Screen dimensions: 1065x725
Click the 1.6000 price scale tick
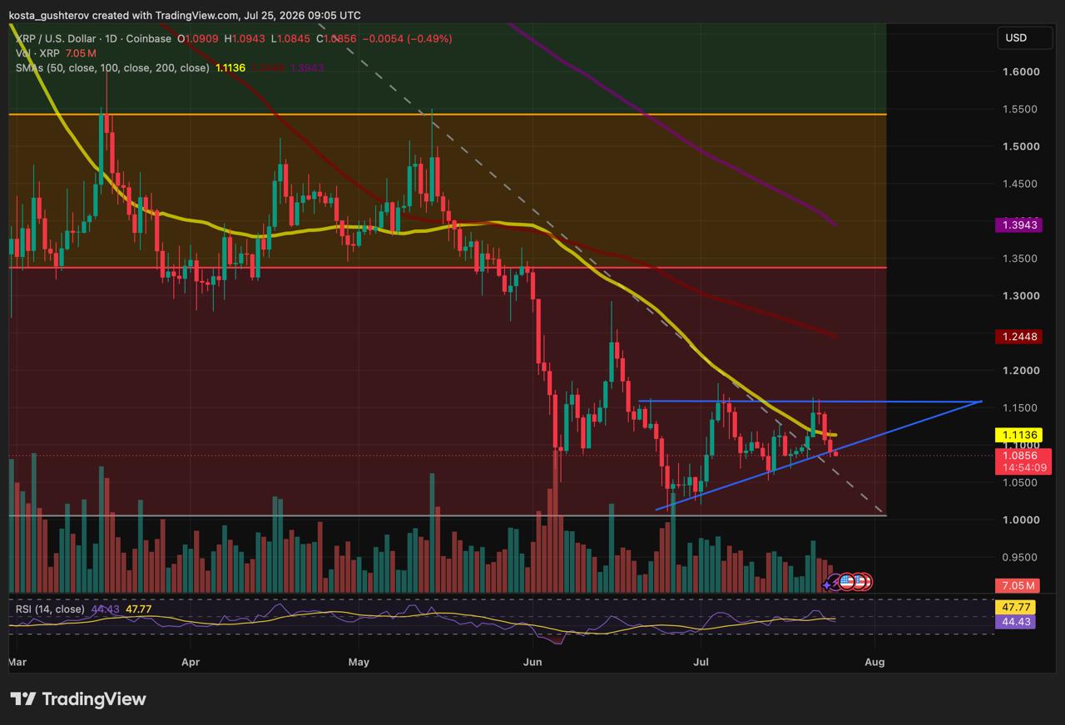pos(1019,72)
